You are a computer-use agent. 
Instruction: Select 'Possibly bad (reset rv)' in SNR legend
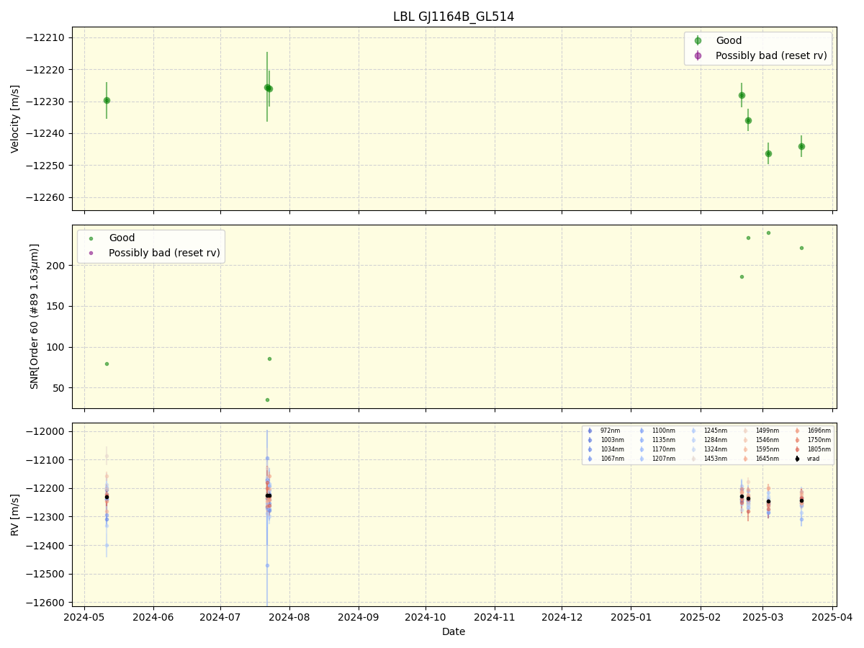click(164, 253)
